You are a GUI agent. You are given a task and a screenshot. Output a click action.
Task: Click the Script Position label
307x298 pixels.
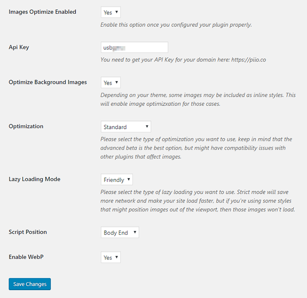click(28, 232)
